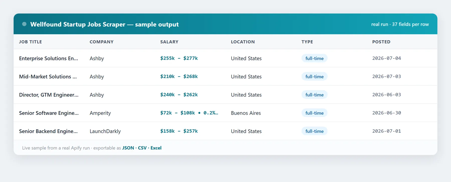Select the COMPANY column header
The width and height of the screenshot is (451, 182).
pyautogui.click(x=101, y=42)
